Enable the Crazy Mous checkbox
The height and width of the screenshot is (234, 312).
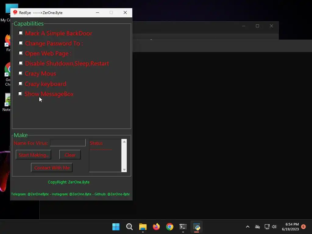click(20, 73)
